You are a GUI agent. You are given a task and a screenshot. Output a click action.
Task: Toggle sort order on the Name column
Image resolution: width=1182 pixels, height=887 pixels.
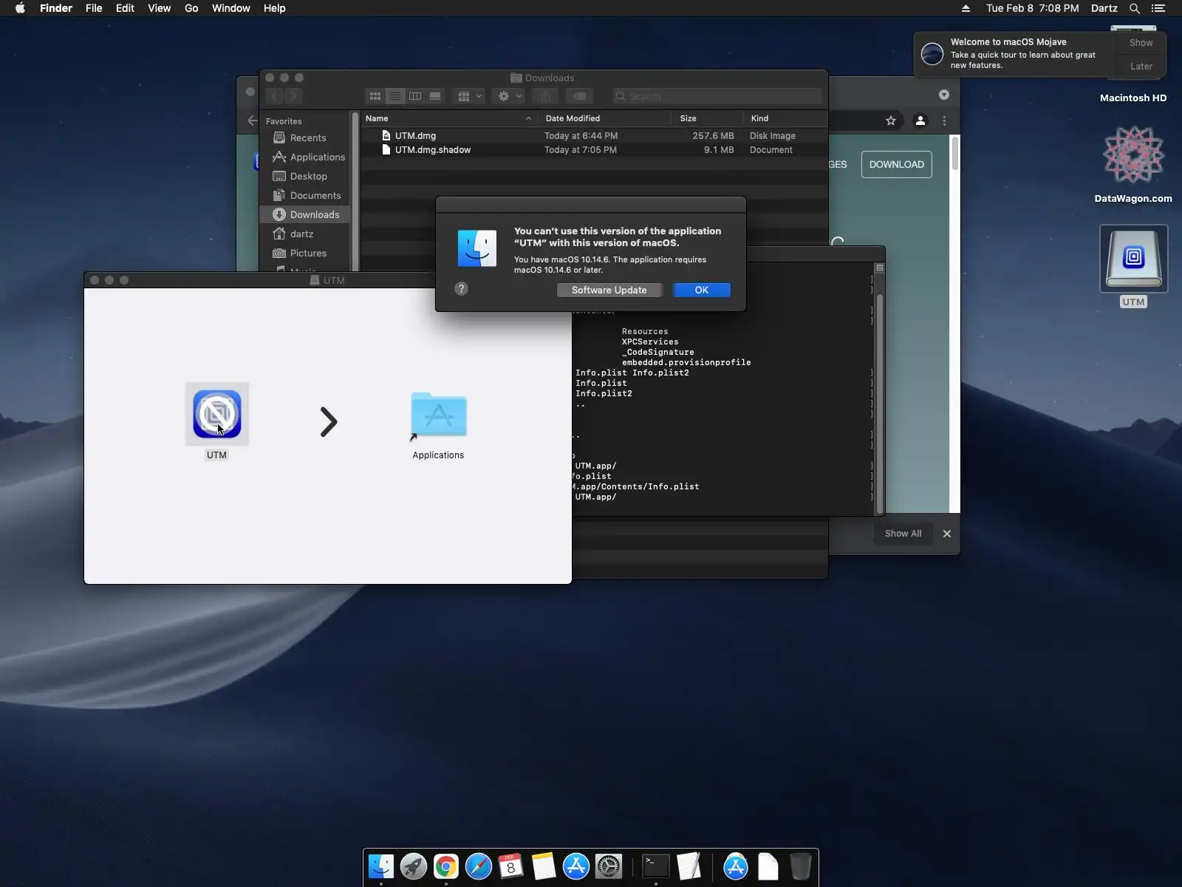pyautogui.click(x=448, y=118)
